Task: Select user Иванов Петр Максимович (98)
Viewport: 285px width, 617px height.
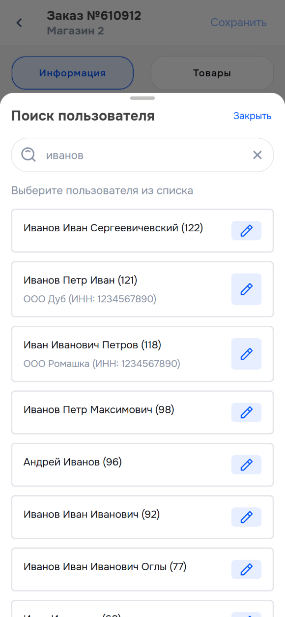Action: 142,412
